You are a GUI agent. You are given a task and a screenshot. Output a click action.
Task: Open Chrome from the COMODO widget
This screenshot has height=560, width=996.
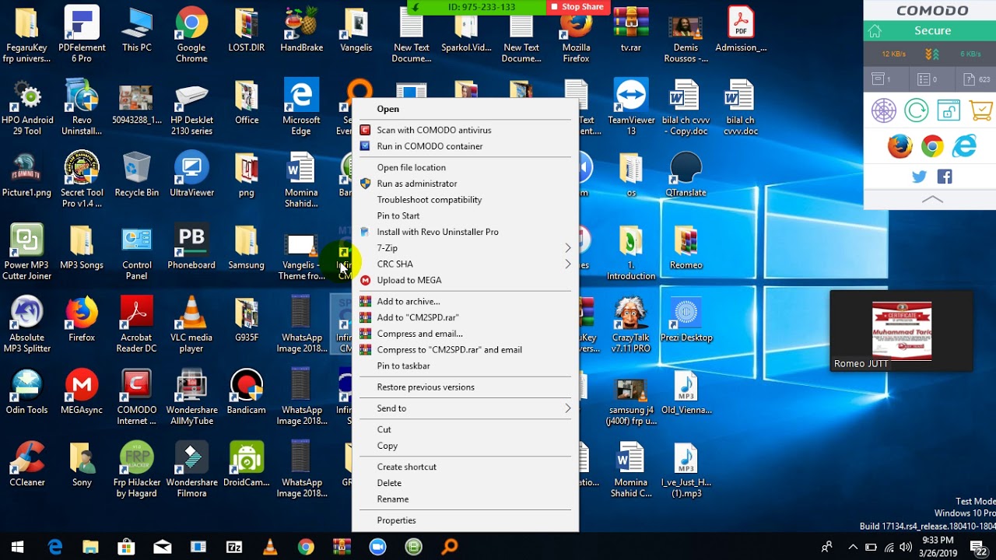click(x=932, y=146)
